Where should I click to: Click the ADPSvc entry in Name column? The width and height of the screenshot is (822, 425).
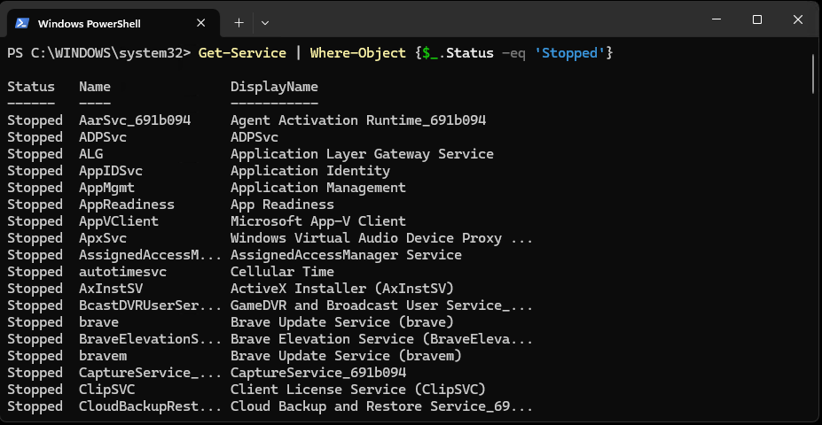point(103,137)
